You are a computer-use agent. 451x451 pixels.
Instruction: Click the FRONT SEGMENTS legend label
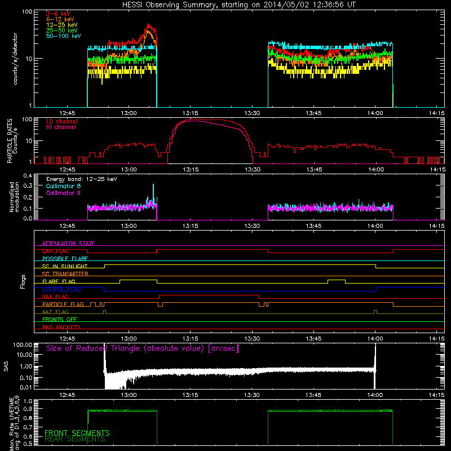click(77, 433)
